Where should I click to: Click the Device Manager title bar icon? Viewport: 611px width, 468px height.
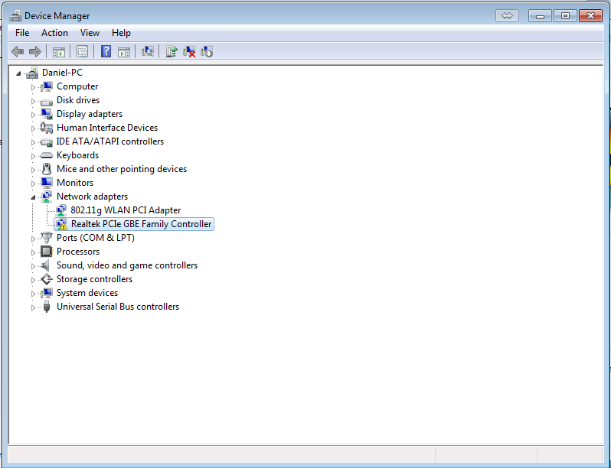15,15
